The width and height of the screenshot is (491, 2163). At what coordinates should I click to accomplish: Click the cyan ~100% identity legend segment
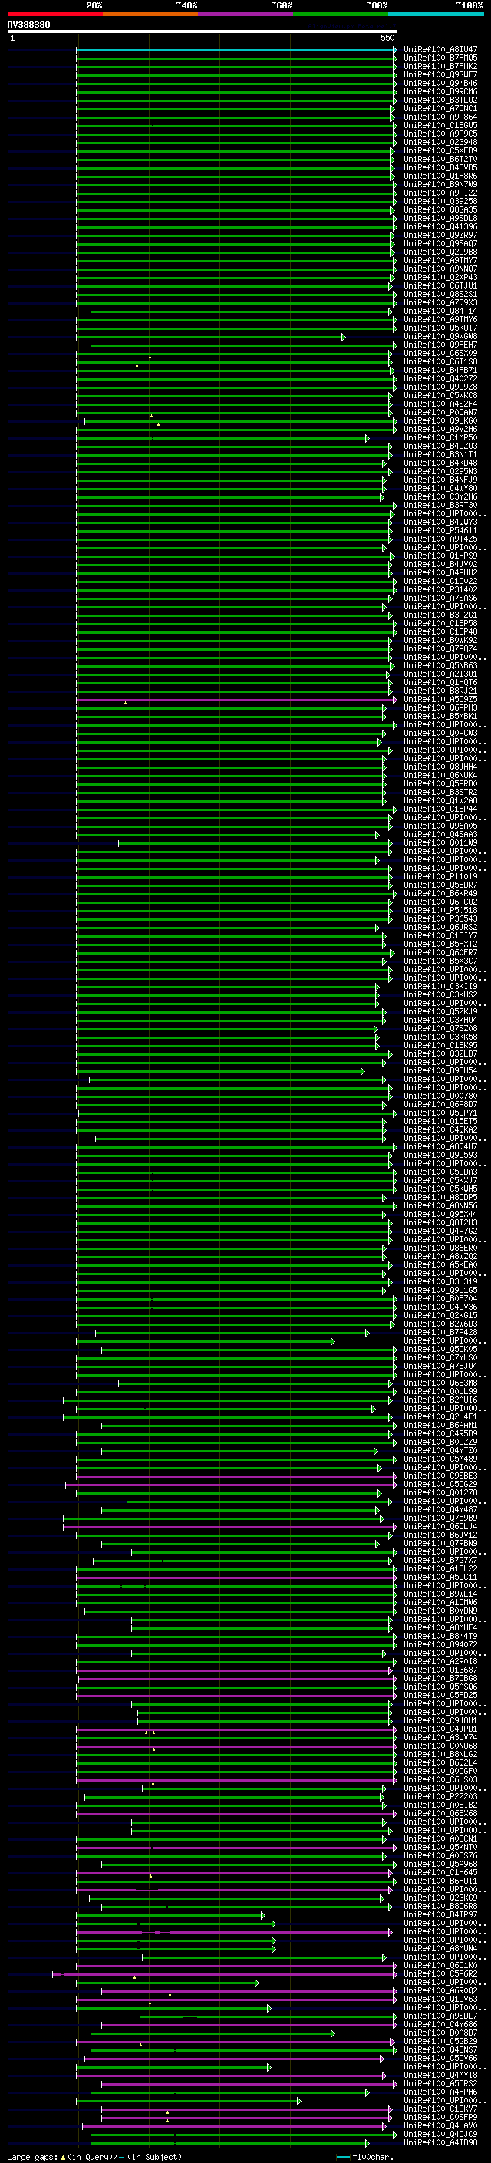(x=436, y=14)
